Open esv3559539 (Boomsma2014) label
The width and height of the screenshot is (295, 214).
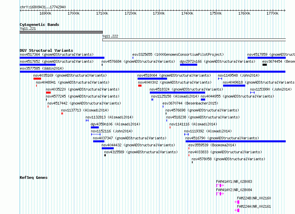coord(212,145)
